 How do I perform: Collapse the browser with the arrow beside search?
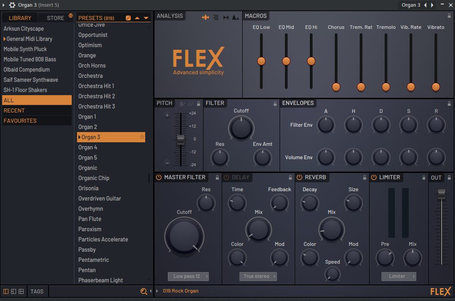tap(150, 291)
